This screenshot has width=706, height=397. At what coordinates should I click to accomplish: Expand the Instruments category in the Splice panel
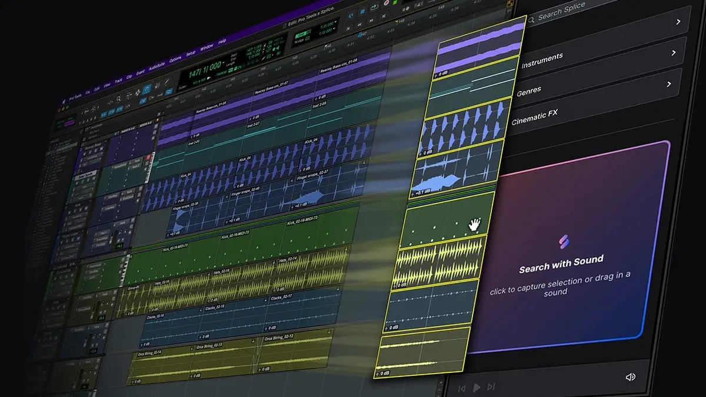click(674, 52)
